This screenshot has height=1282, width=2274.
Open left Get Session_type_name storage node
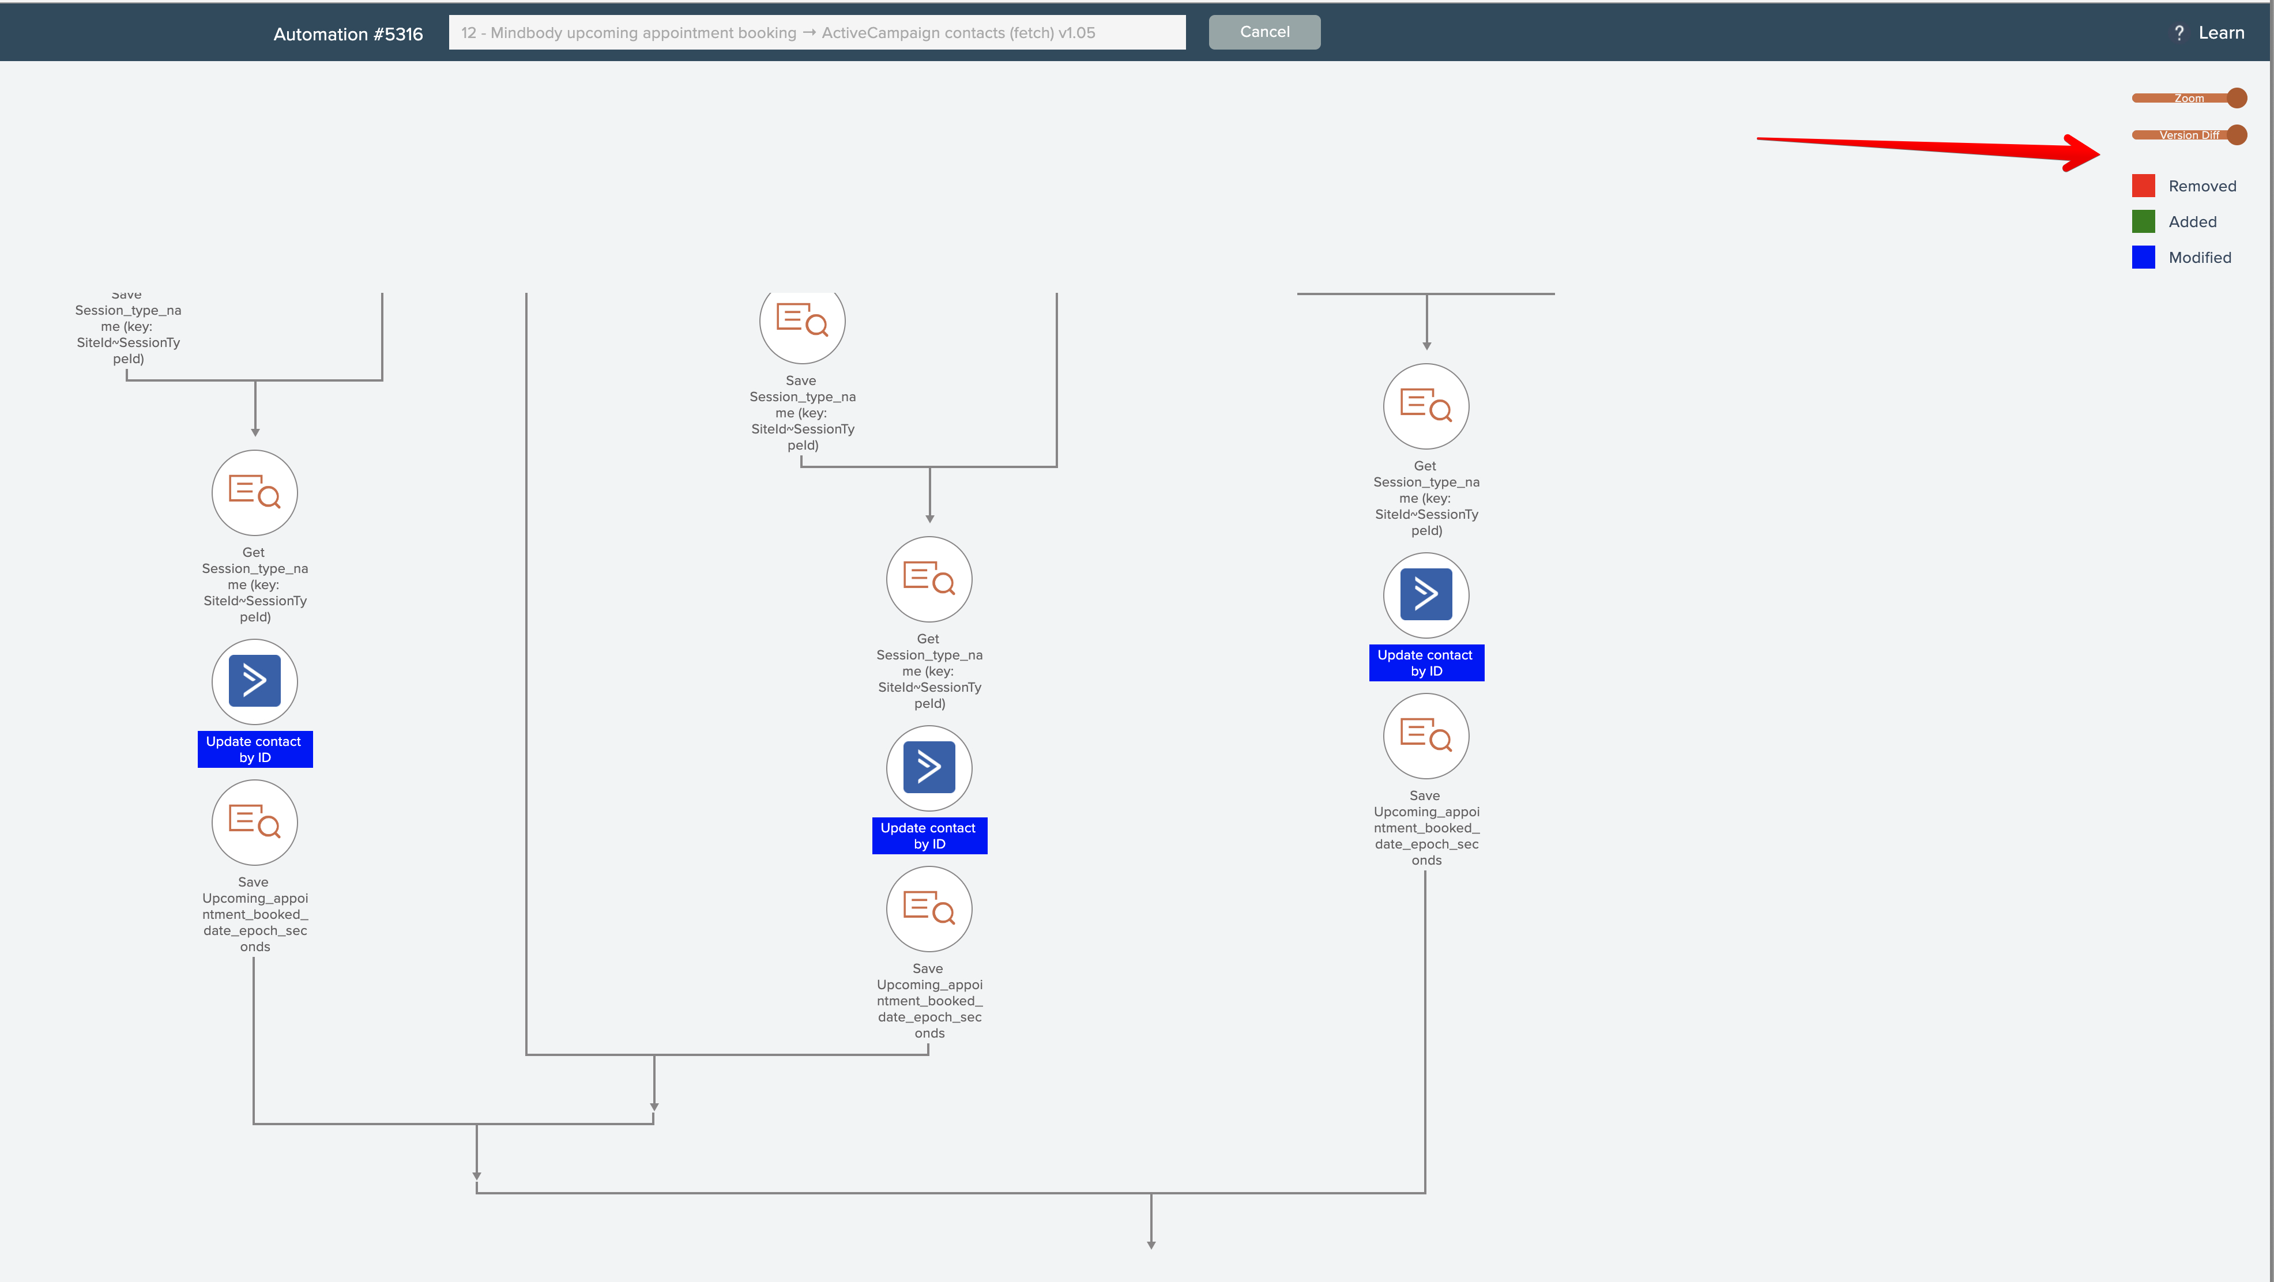tap(254, 492)
